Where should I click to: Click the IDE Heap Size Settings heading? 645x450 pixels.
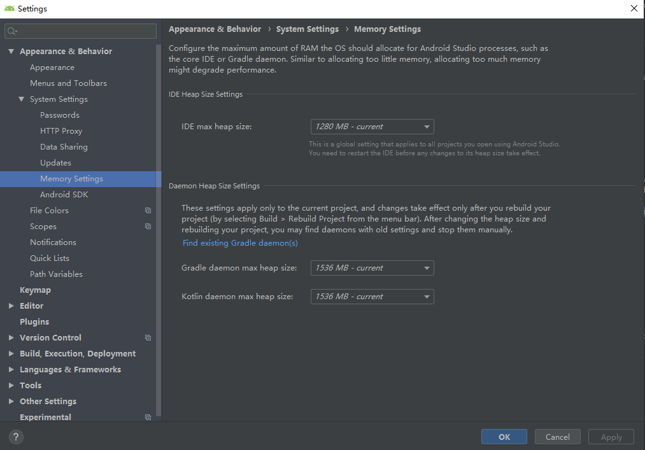(x=206, y=94)
